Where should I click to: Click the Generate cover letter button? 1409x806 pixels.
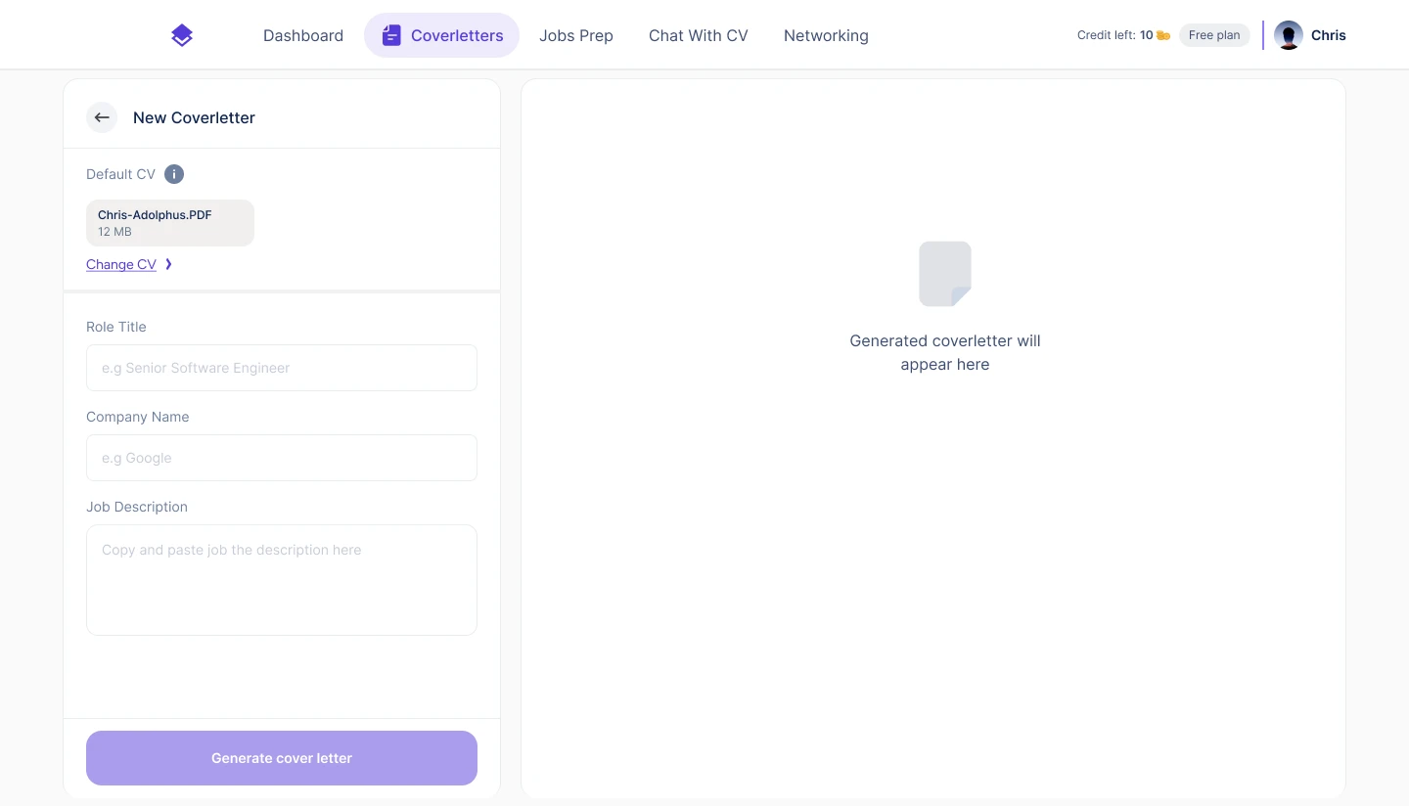click(x=282, y=758)
